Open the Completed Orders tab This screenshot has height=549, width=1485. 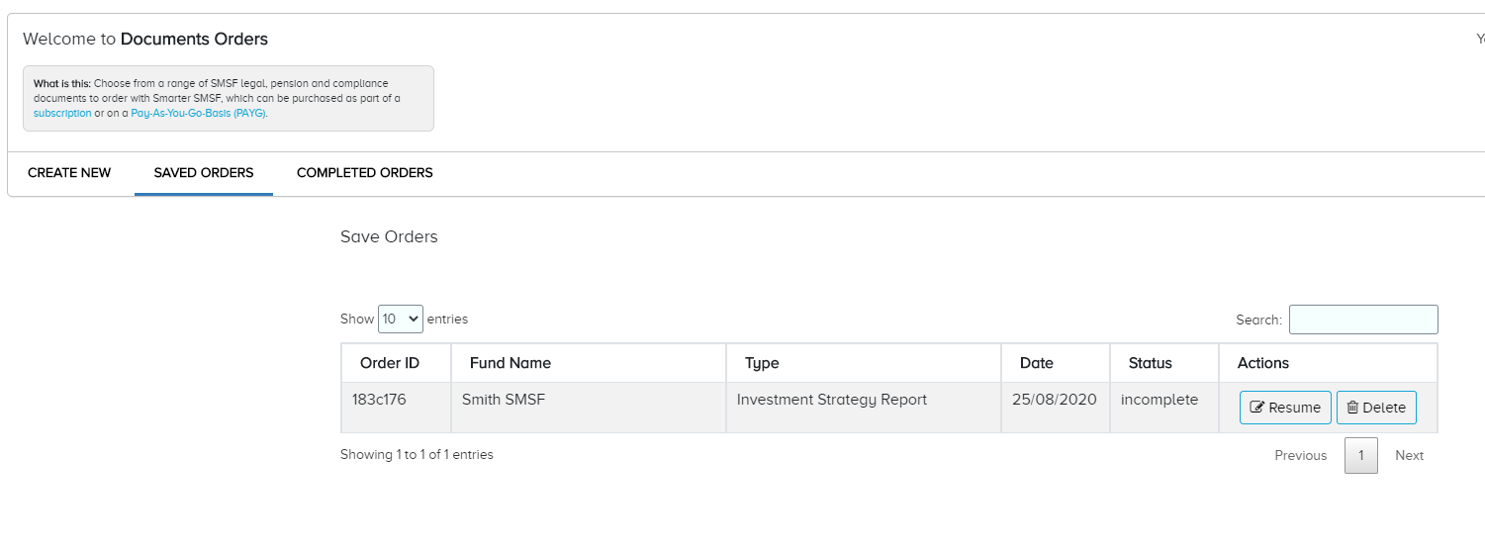pyautogui.click(x=365, y=173)
